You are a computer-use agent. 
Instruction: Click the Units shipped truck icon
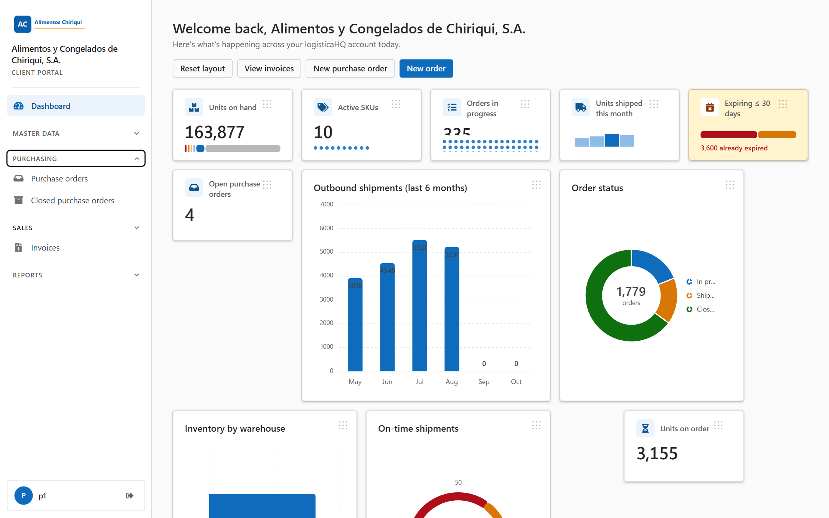[x=581, y=107]
